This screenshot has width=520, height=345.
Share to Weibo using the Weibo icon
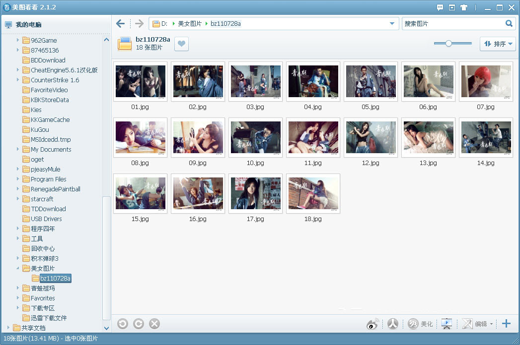tap(372, 324)
